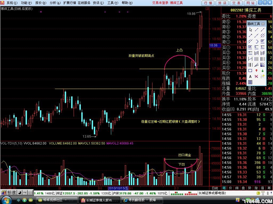The image size is (273, 204).
Task: Click the 网站 button at top right
Action: [x=250, y=3]
